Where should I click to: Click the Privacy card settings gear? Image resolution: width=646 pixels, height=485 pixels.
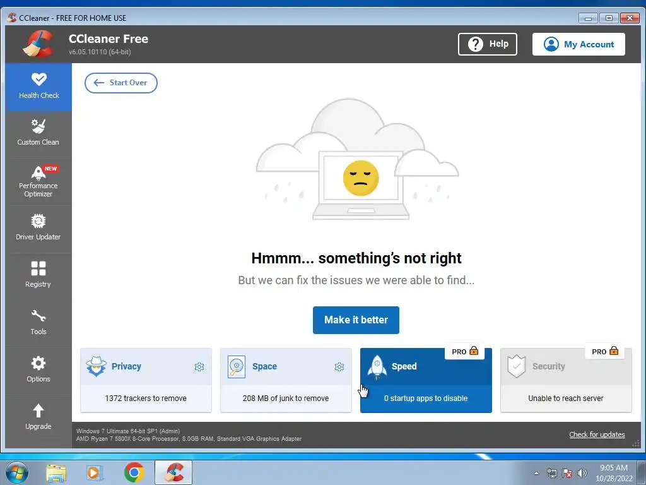pyautogui.click(x=199, y=367)
